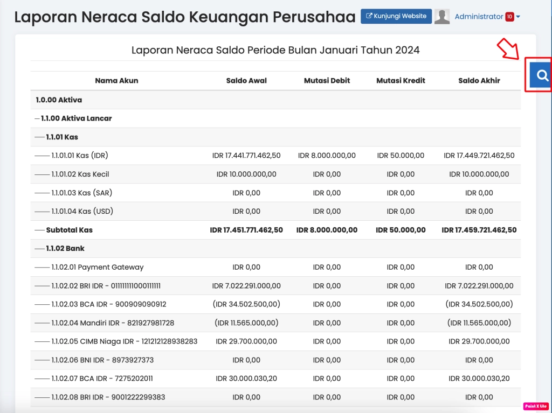Click the Paint X Lite watermark badge
Screen dimensions: 552x413
click(536, 406)
